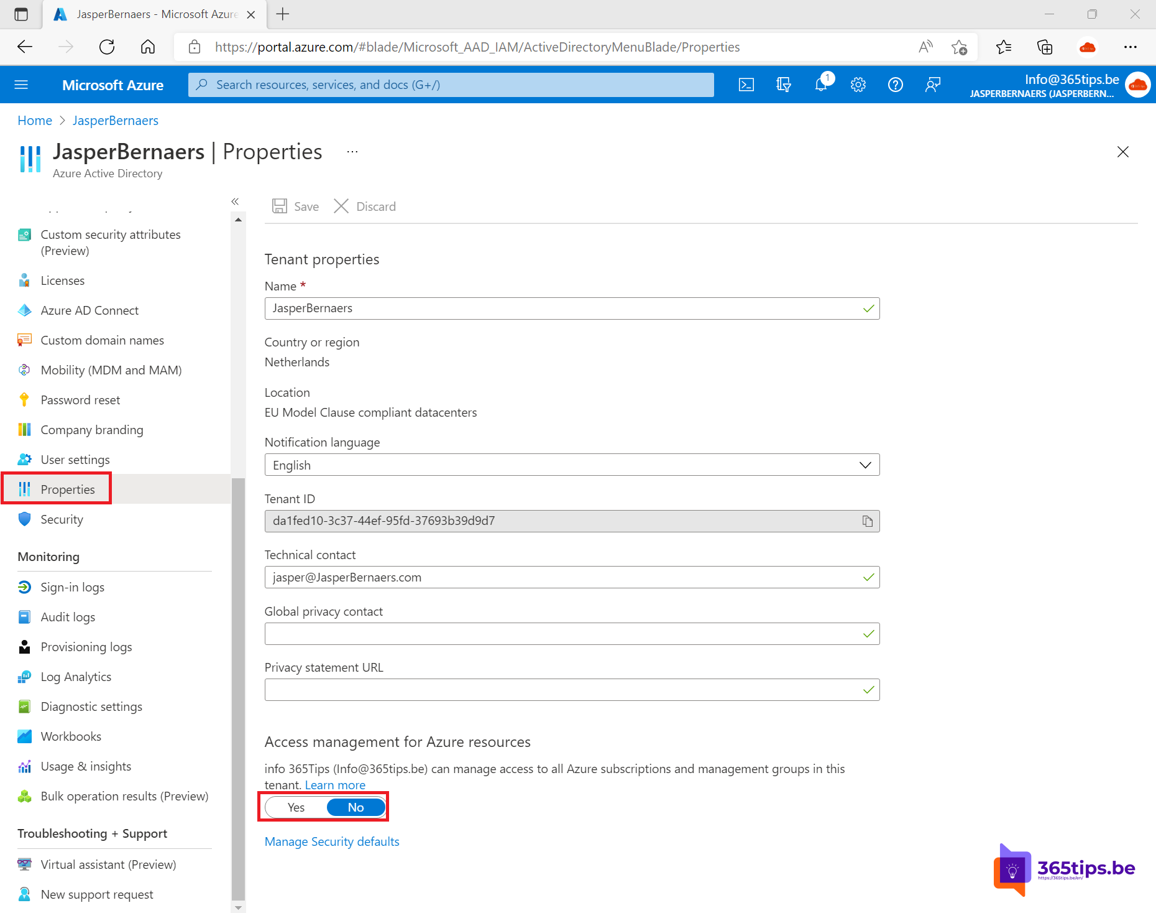This screenshot has width=1156, height=913.
Task: Focus the Azure search box
Action: tap(451, 85)
